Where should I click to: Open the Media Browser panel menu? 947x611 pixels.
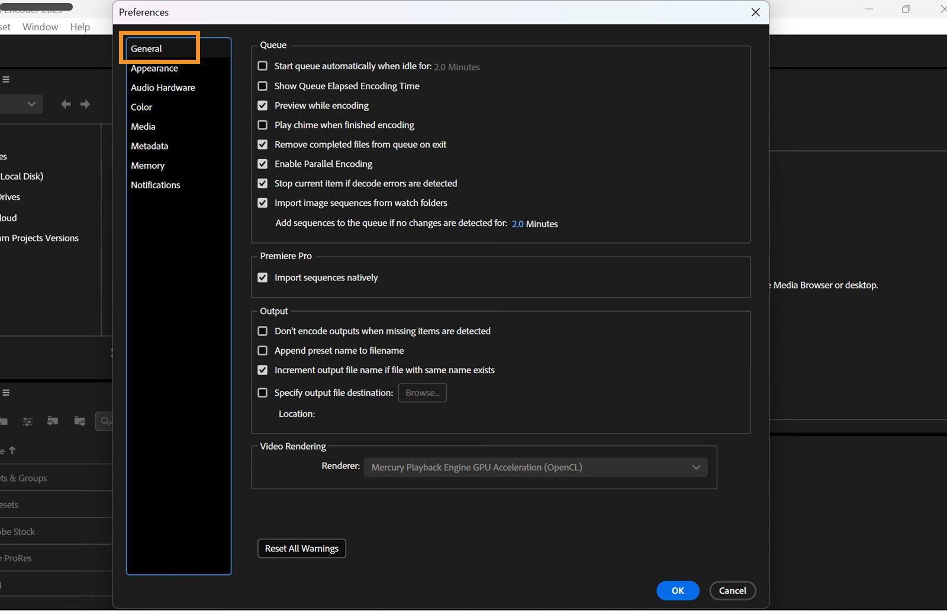(6, 79)
